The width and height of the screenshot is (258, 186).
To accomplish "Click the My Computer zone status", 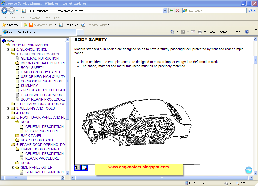I will tap(195, 183).
